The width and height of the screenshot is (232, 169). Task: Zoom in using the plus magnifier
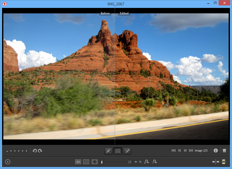[146, 162]
